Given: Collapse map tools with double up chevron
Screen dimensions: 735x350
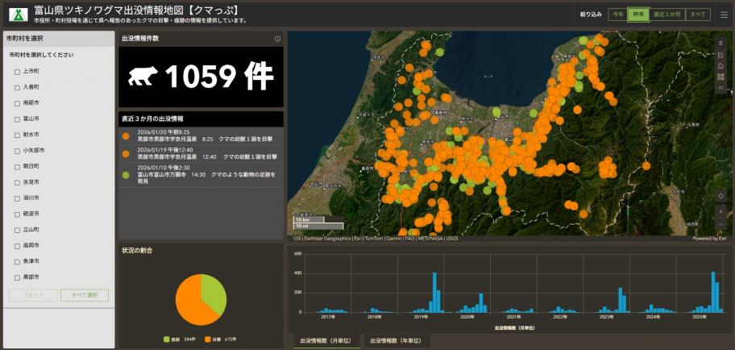Looking at the screenshot, I should click(x=720, y=43).
